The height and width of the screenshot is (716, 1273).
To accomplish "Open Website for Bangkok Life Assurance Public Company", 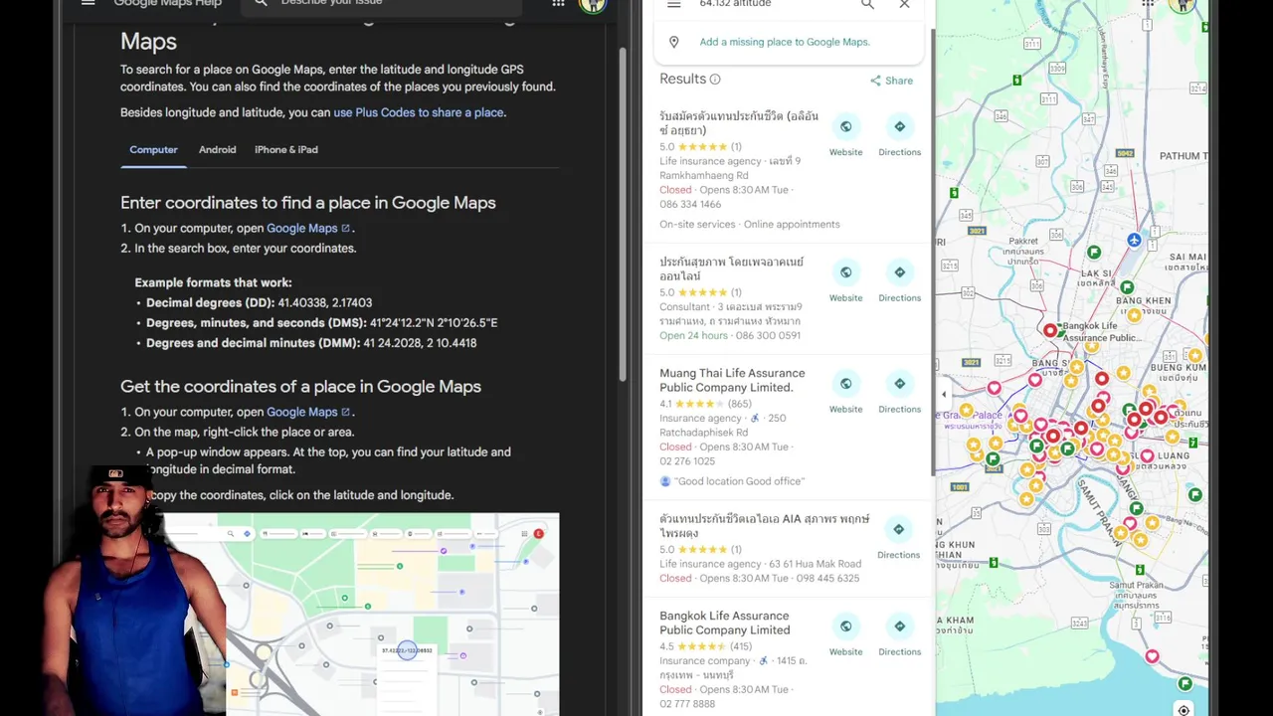I will tap(846, 626).
